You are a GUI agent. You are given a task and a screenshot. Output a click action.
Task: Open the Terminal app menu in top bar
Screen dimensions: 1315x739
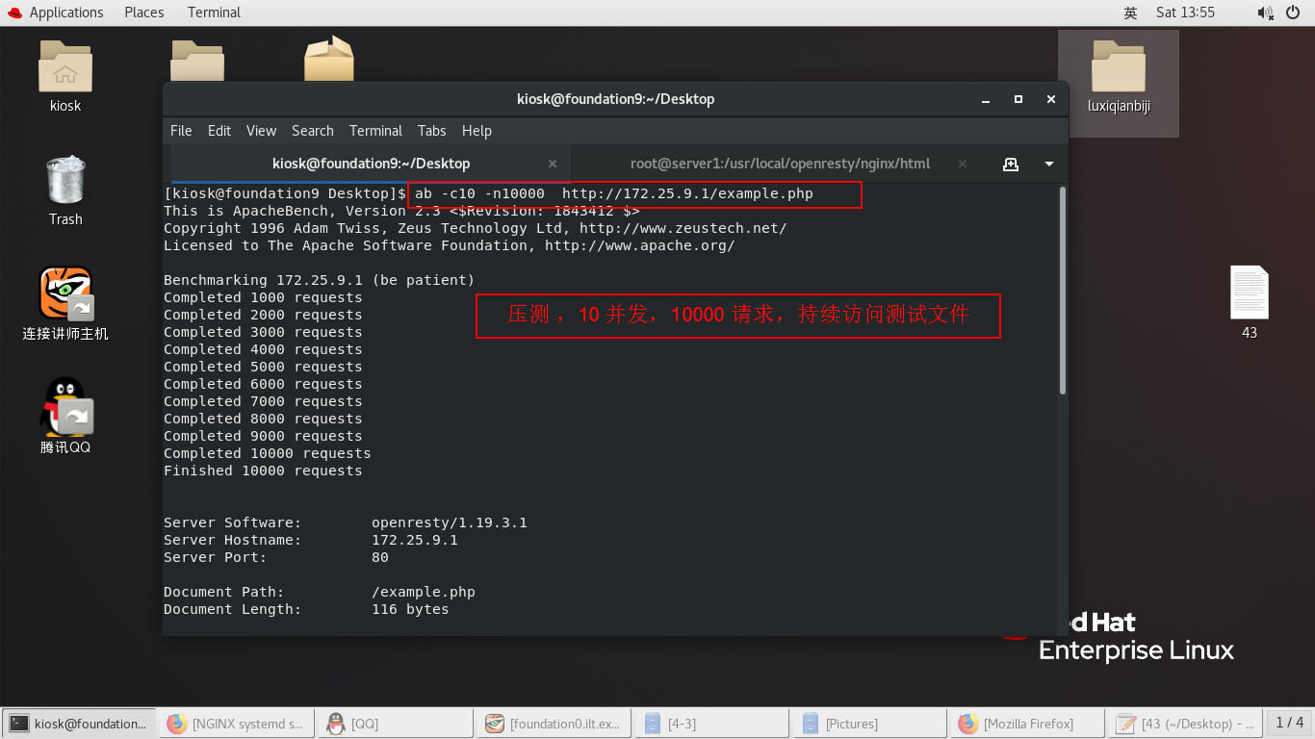tap(214, 13)
